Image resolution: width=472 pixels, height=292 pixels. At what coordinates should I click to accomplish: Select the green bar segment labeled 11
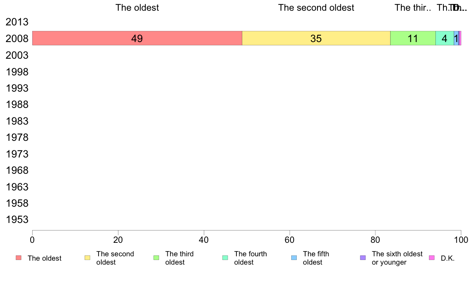point(413,38)
